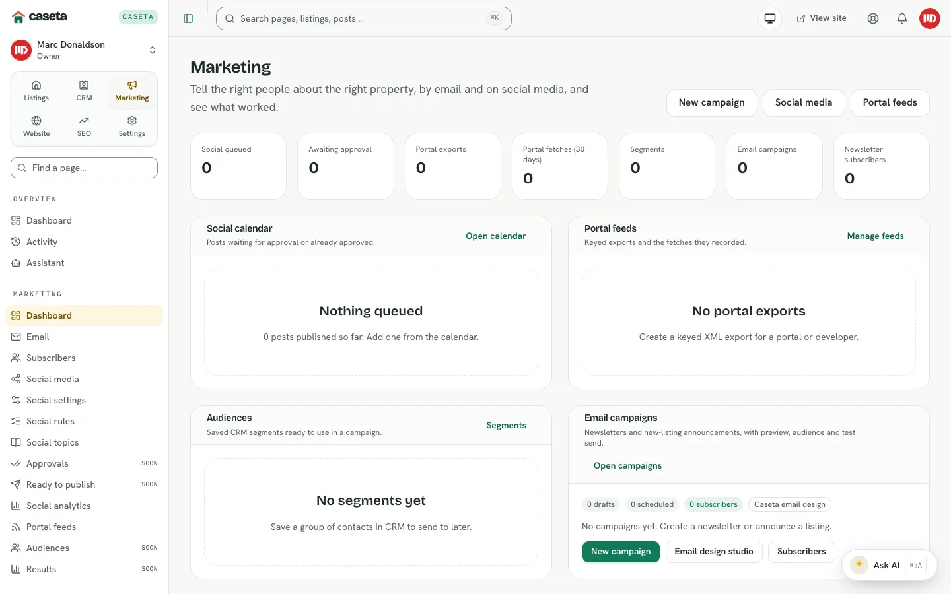The height and width of the screenshot is (594, 951).
Task: Open Social analytics page
Action: (x=84, y=506)
